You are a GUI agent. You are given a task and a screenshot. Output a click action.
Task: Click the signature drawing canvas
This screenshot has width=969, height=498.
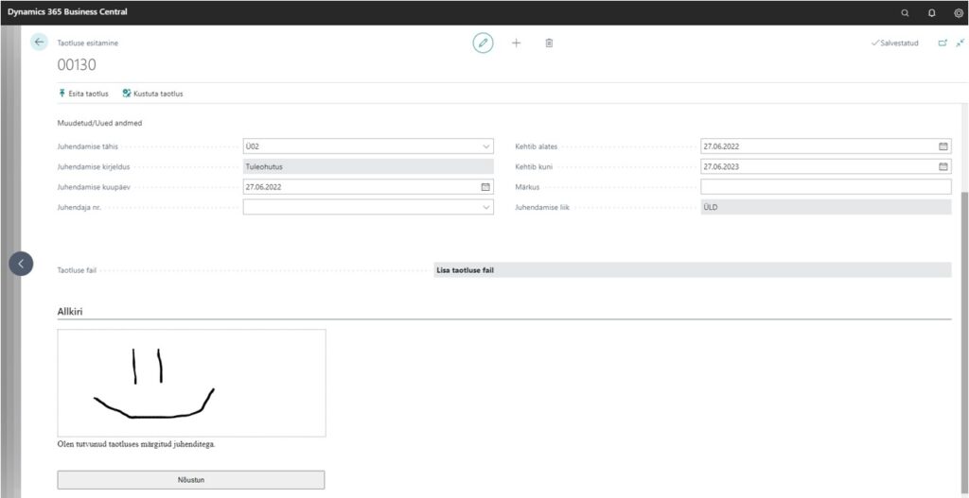click(x=191, y=383)
